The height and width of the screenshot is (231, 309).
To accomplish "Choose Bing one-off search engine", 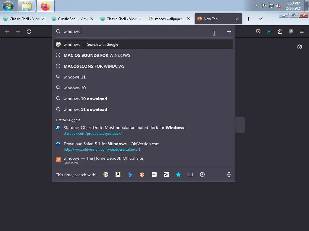I will 130,174.
